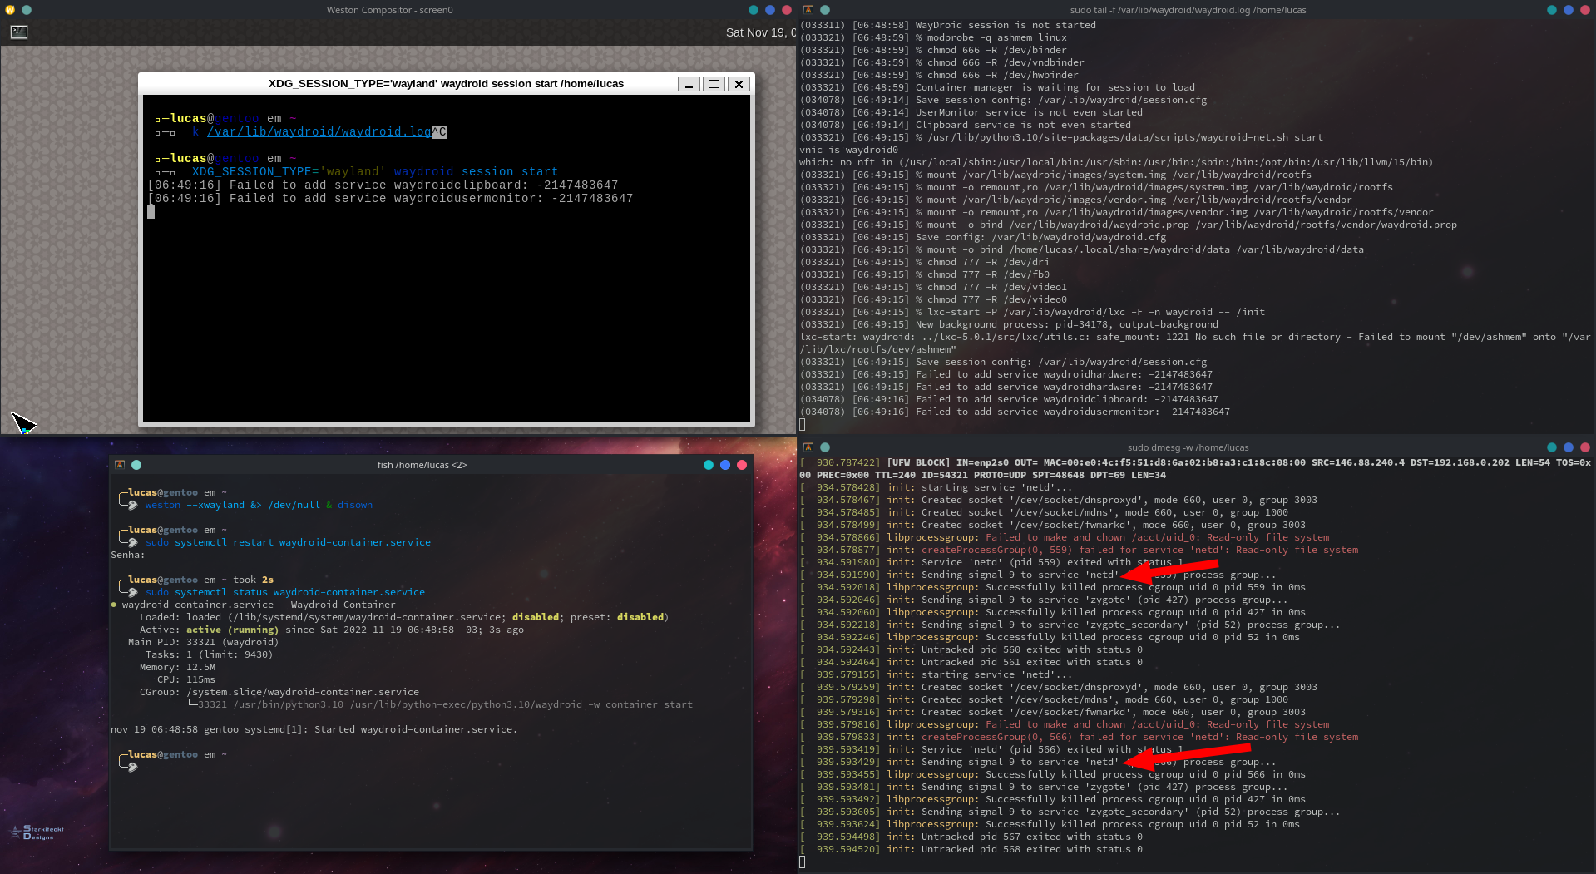The width and height of the screenshot is (1596, 874).
Task: Click the teal status dot in the dmesg titlebar
Action: [x=825, y=447]
